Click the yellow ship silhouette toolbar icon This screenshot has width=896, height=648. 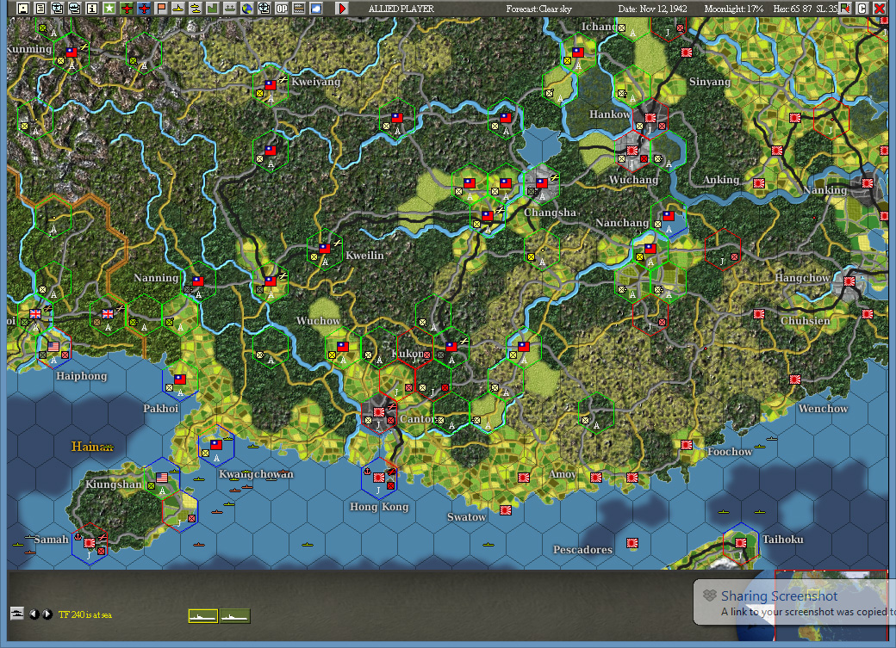(177, 8)
